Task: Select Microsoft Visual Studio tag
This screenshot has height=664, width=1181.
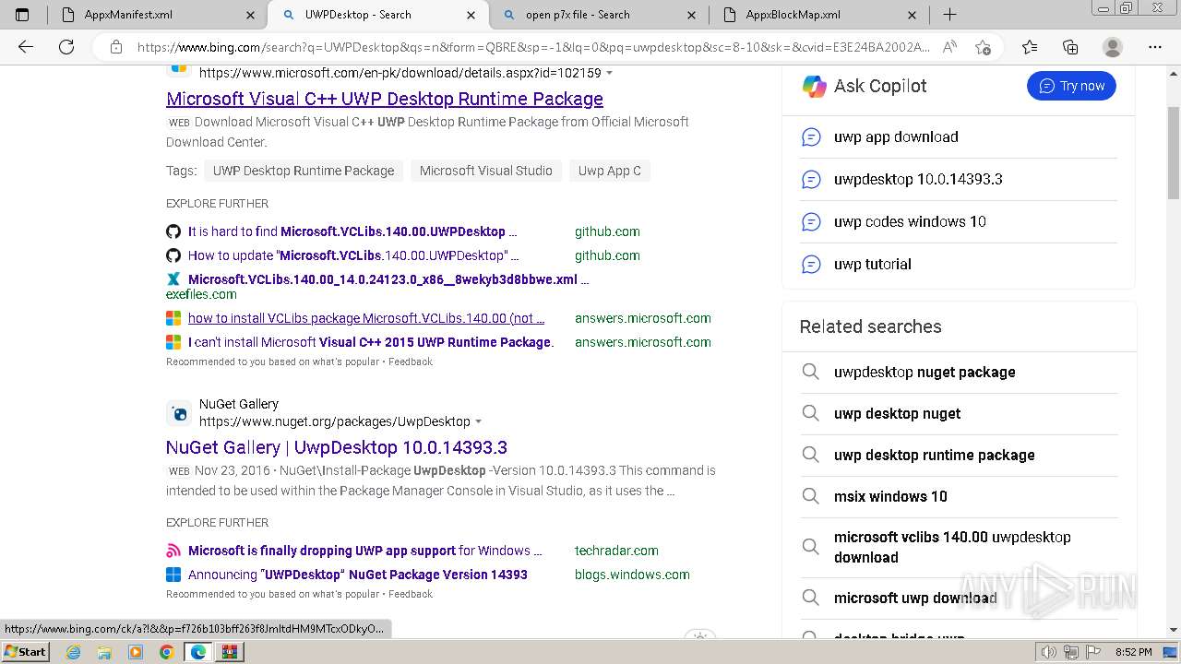Action: [486, 171]
